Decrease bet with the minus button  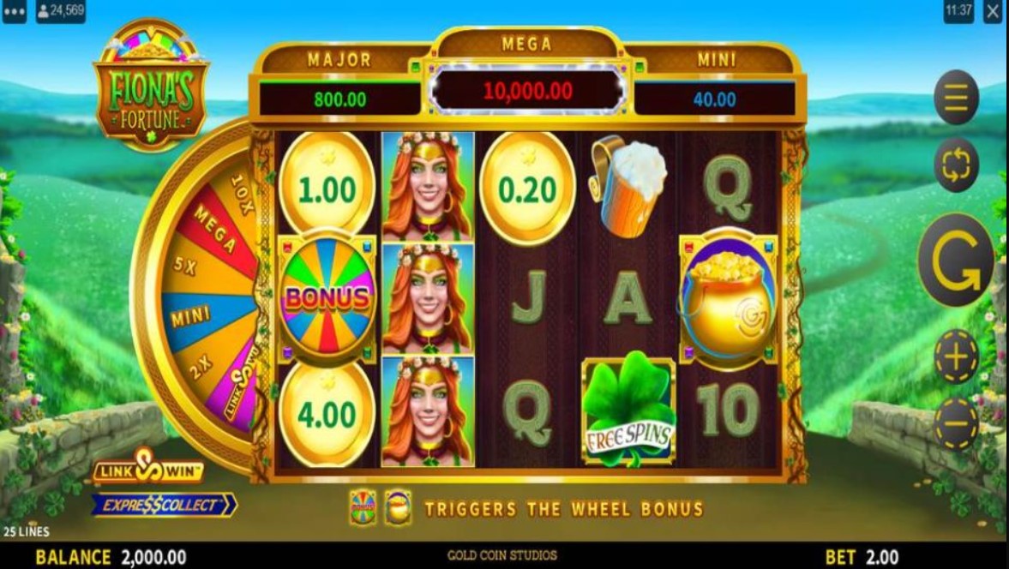click(x=956, y=423)
